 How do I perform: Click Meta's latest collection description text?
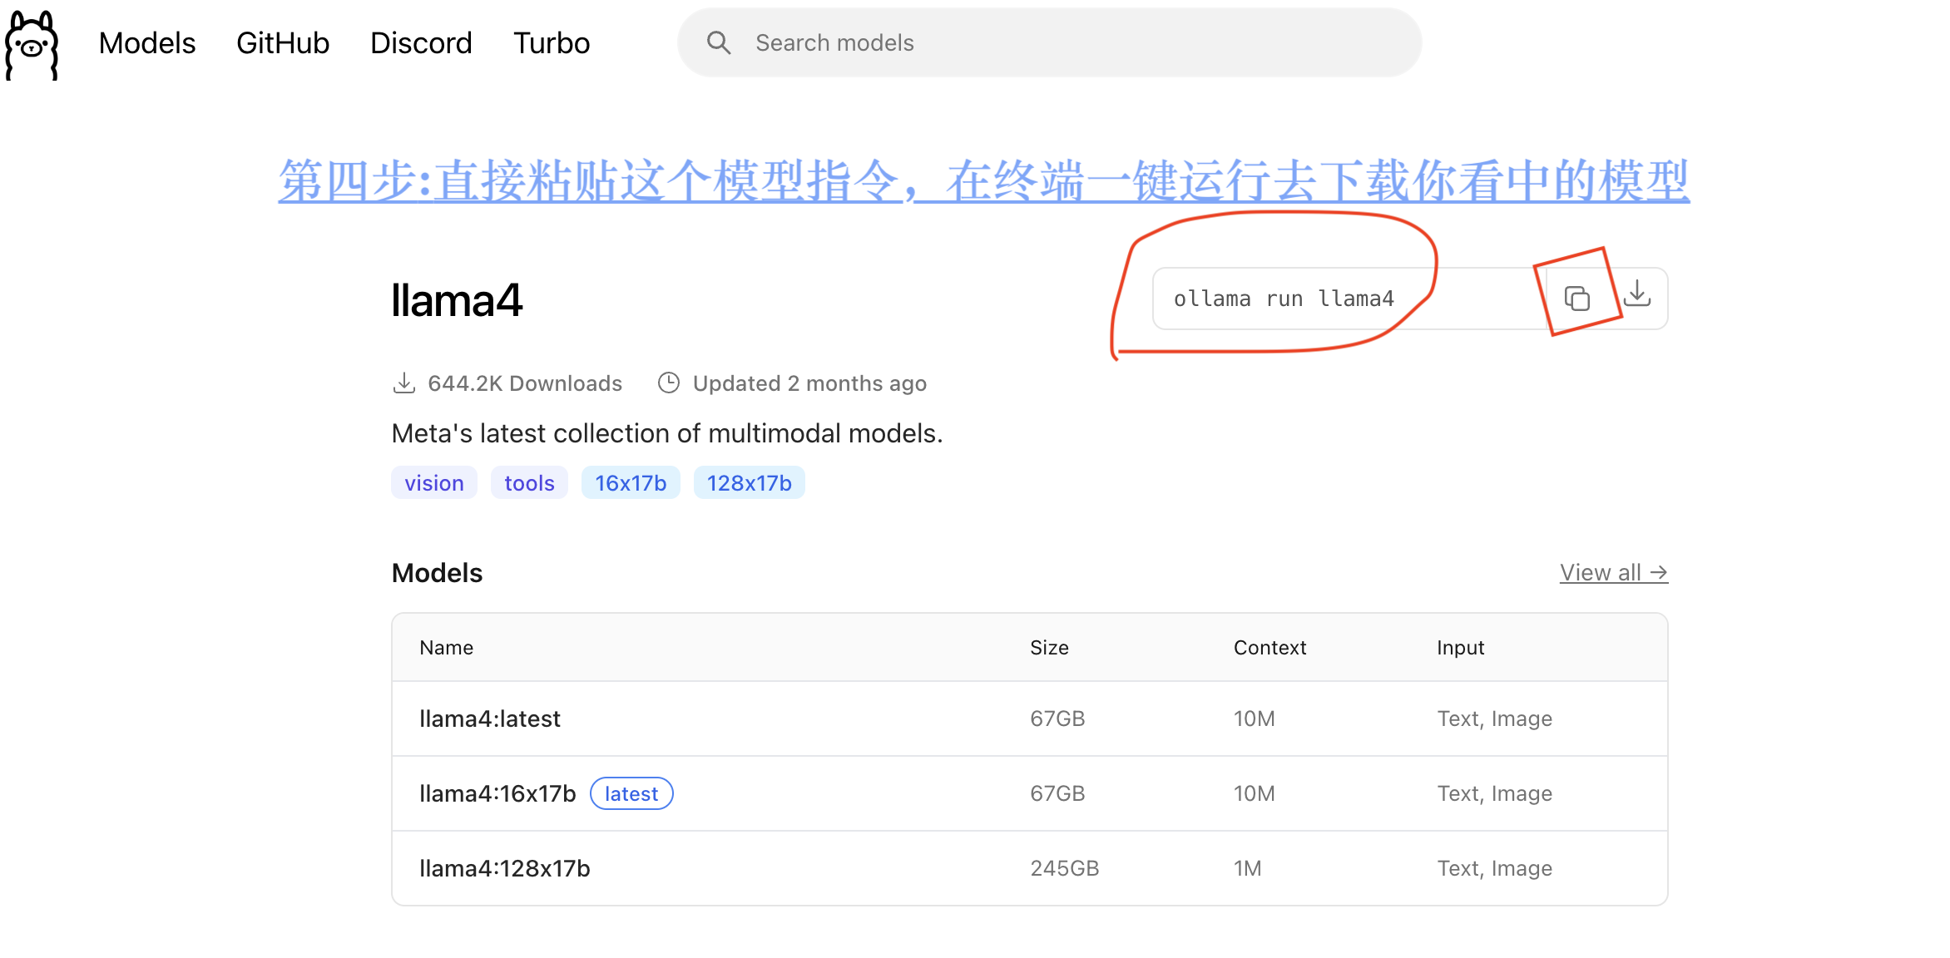(667, 433)
